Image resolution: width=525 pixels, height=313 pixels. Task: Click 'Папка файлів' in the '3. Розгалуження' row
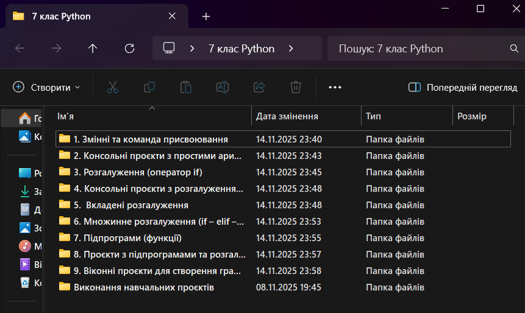(x=395, y=172)
